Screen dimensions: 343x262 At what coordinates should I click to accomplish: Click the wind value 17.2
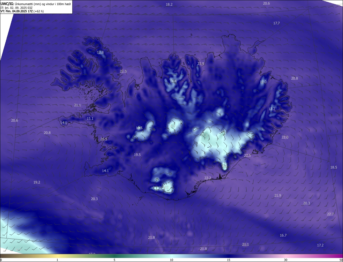tap(320, 245)
